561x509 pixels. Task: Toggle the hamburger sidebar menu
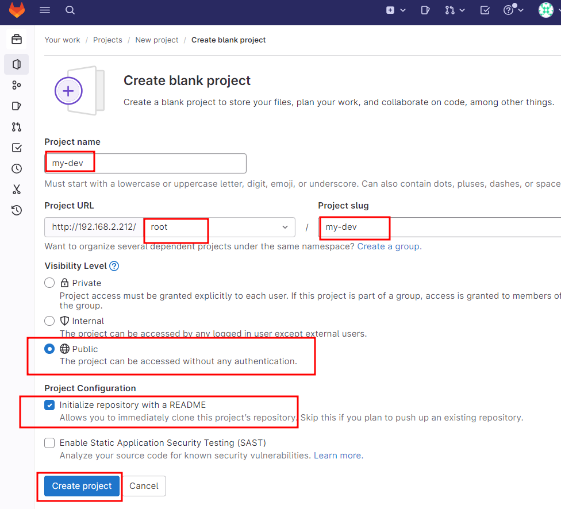[x=45, y=10]
